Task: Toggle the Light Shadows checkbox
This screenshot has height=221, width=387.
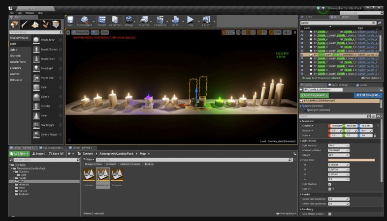Action: (330, 184)
